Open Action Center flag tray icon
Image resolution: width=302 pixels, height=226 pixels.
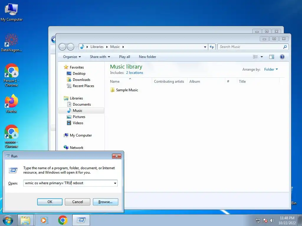265,220
